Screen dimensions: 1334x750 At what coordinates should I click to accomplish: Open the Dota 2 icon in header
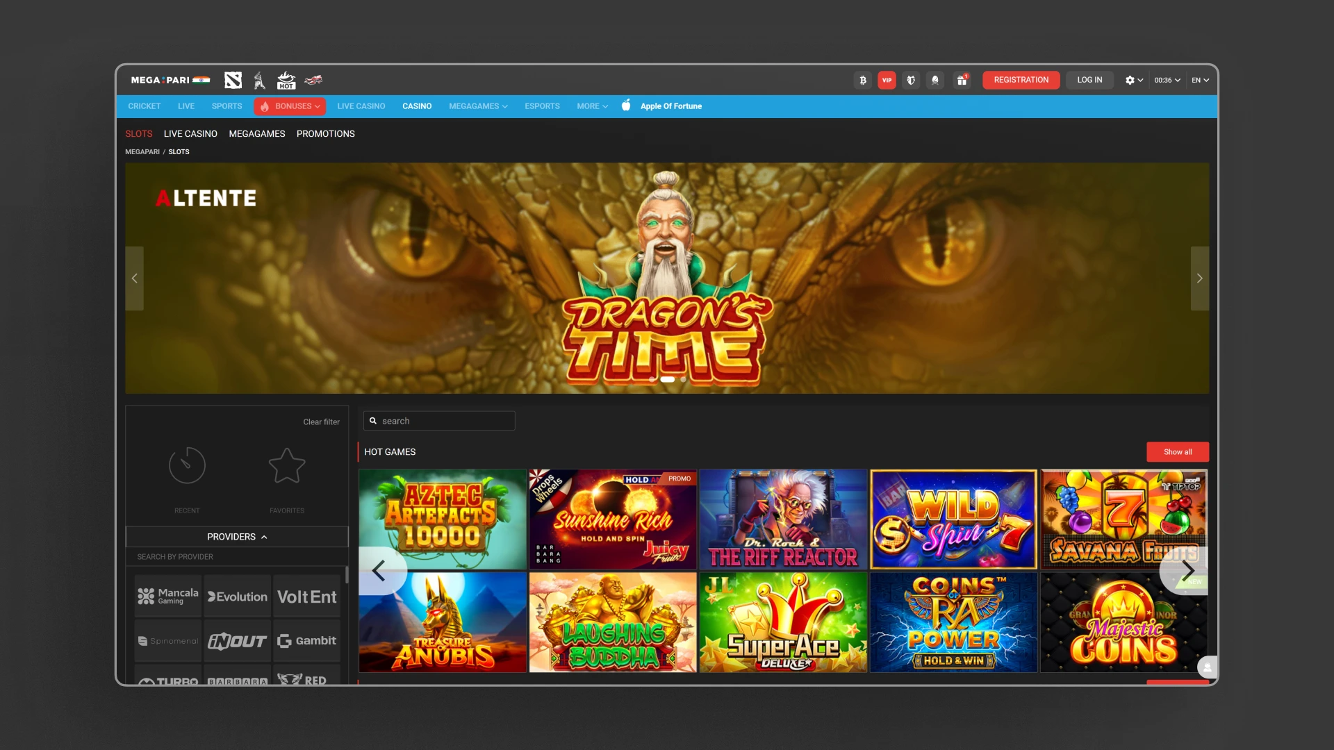coord(233,81)
